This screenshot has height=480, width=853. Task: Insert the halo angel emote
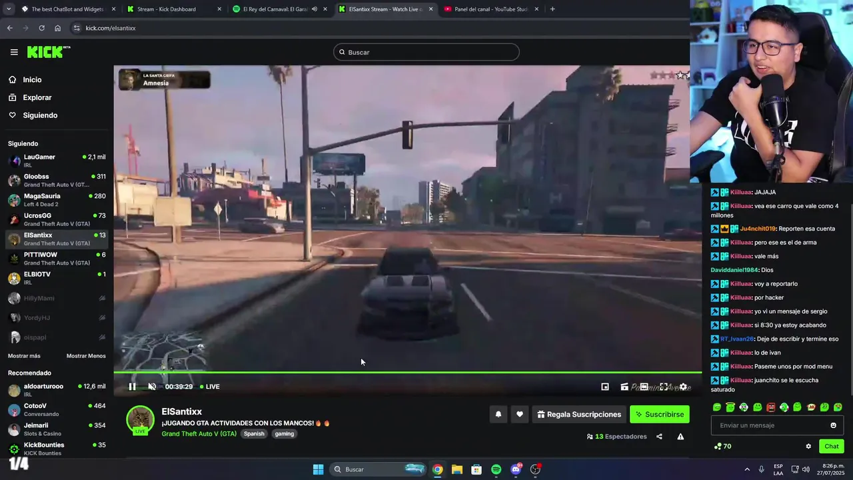coord(730,407)
